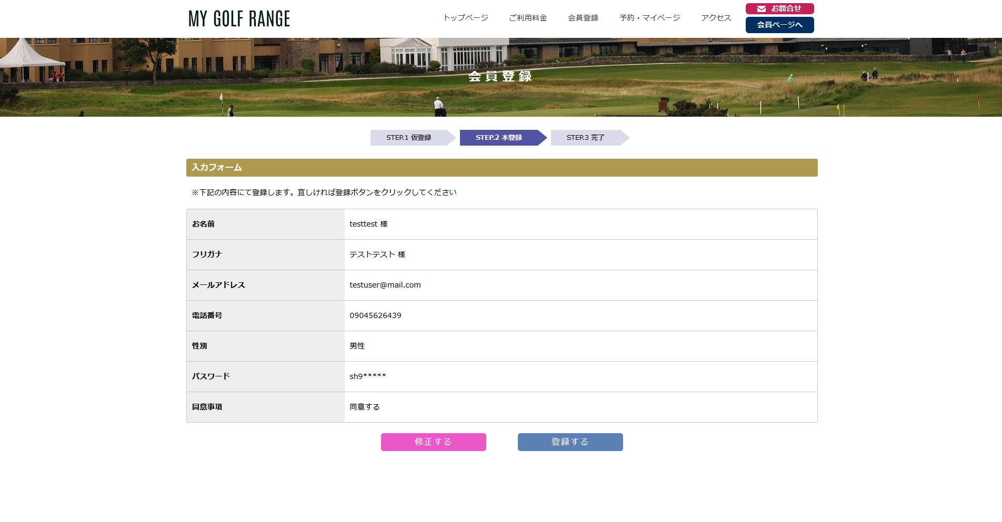Click the 同意する agreement value
The width and height of the screenshot is (1002, 522).
pos(365,407)
